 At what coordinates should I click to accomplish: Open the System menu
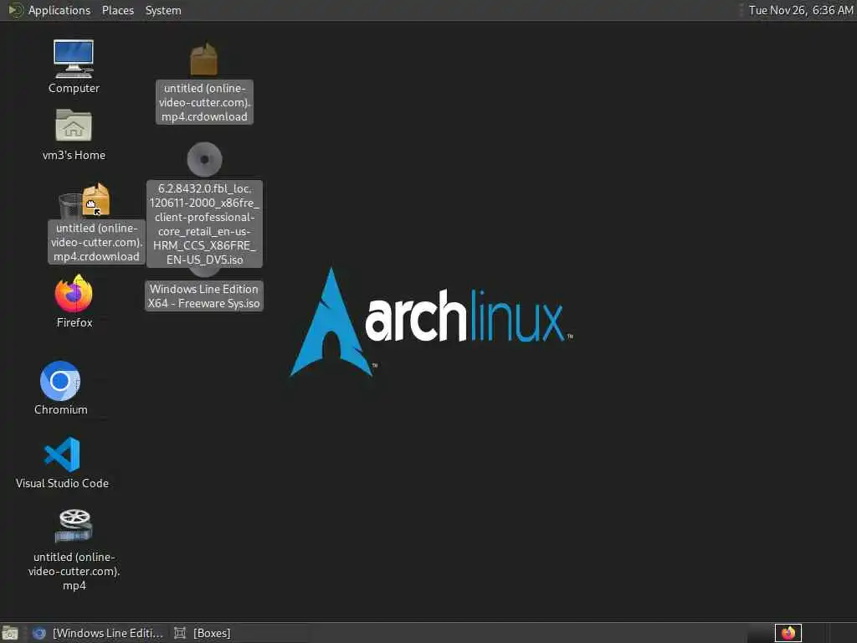click(x=163, y=10)
